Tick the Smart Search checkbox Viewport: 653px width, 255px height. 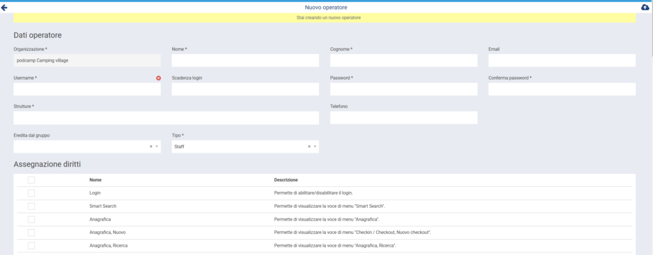coord(31,206)
